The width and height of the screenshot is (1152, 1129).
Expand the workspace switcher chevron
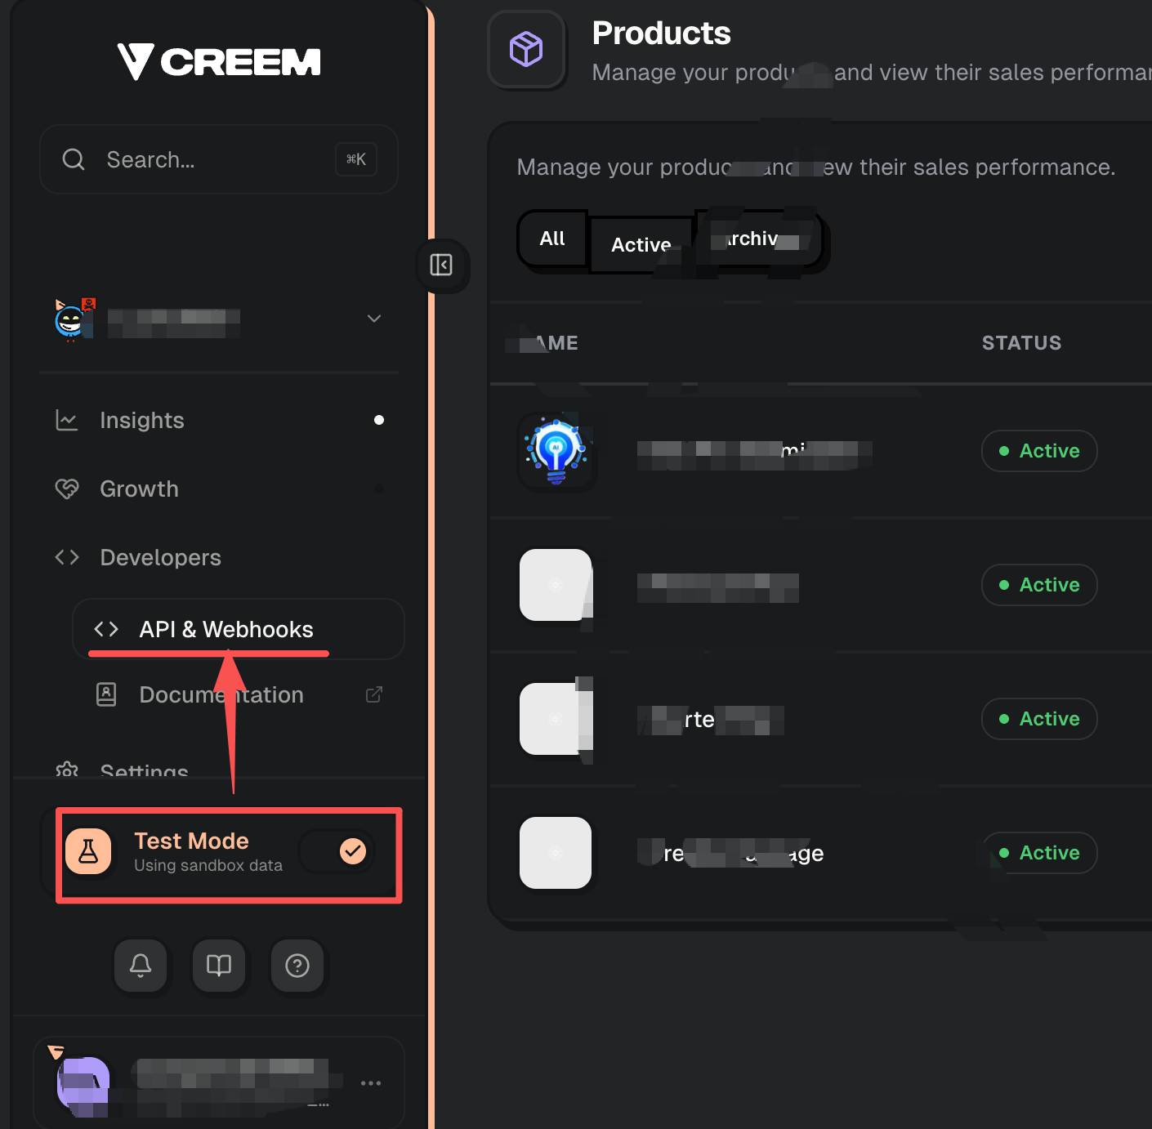coord(374,319)
